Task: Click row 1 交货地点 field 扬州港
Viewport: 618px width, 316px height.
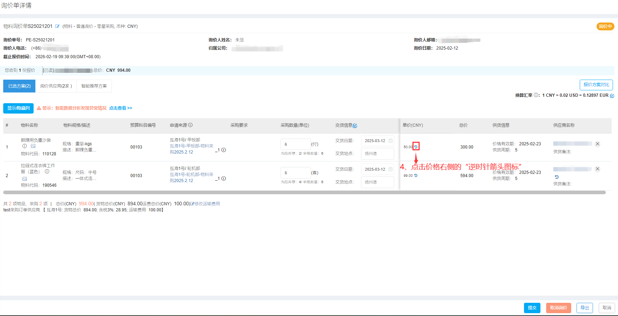Action: pos(377,154)
